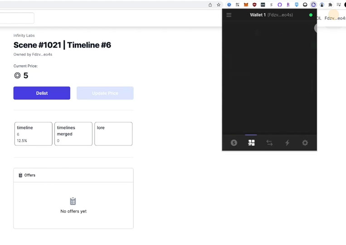Image resolution: width=346 pixels, height=245 pixels.
Task: Click the '12.5%' rarity value
Action: [x=22, y=140]
